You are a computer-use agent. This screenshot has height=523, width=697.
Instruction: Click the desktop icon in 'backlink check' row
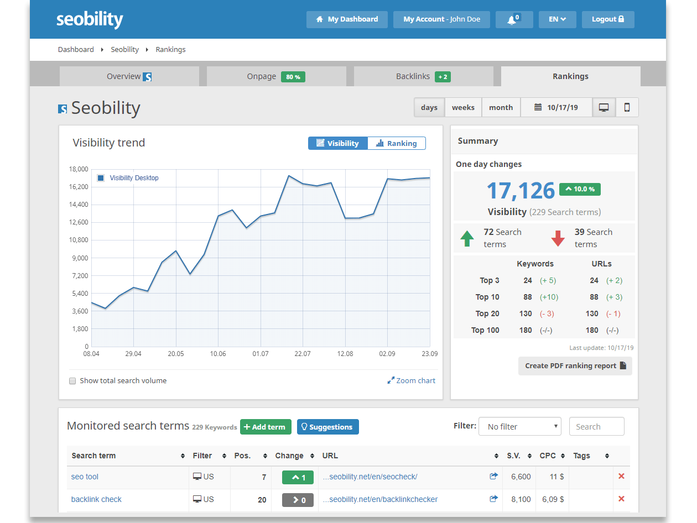pos(197,499)
